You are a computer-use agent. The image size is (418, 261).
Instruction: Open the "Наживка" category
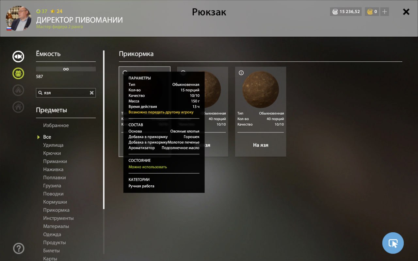click(53, 170)
